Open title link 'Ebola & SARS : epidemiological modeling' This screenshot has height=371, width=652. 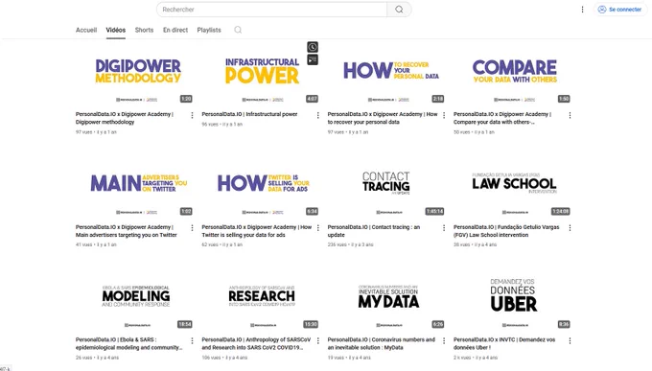(x=128, y=343)
